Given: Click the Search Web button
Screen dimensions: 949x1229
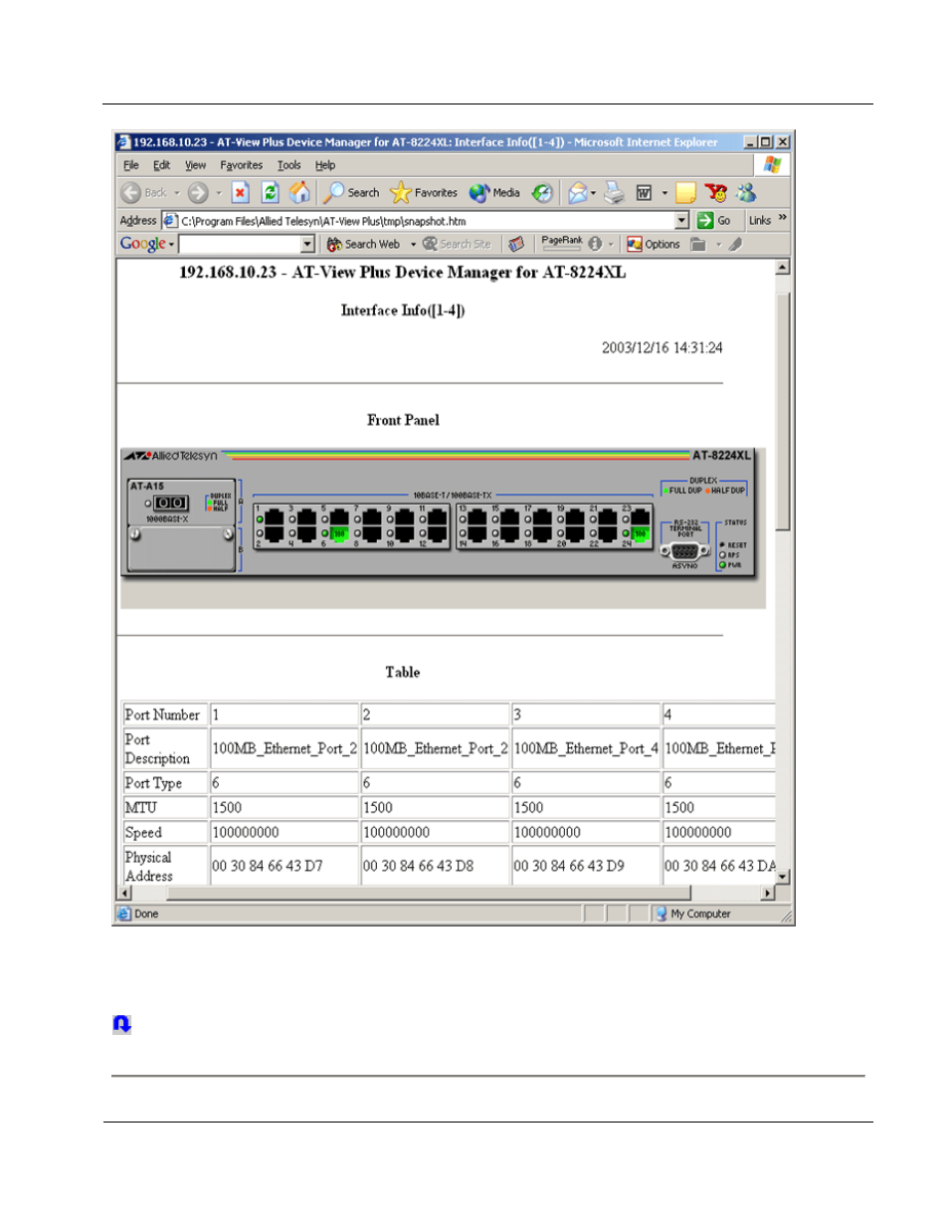Looking at the screenshot, I should [363, 244].
